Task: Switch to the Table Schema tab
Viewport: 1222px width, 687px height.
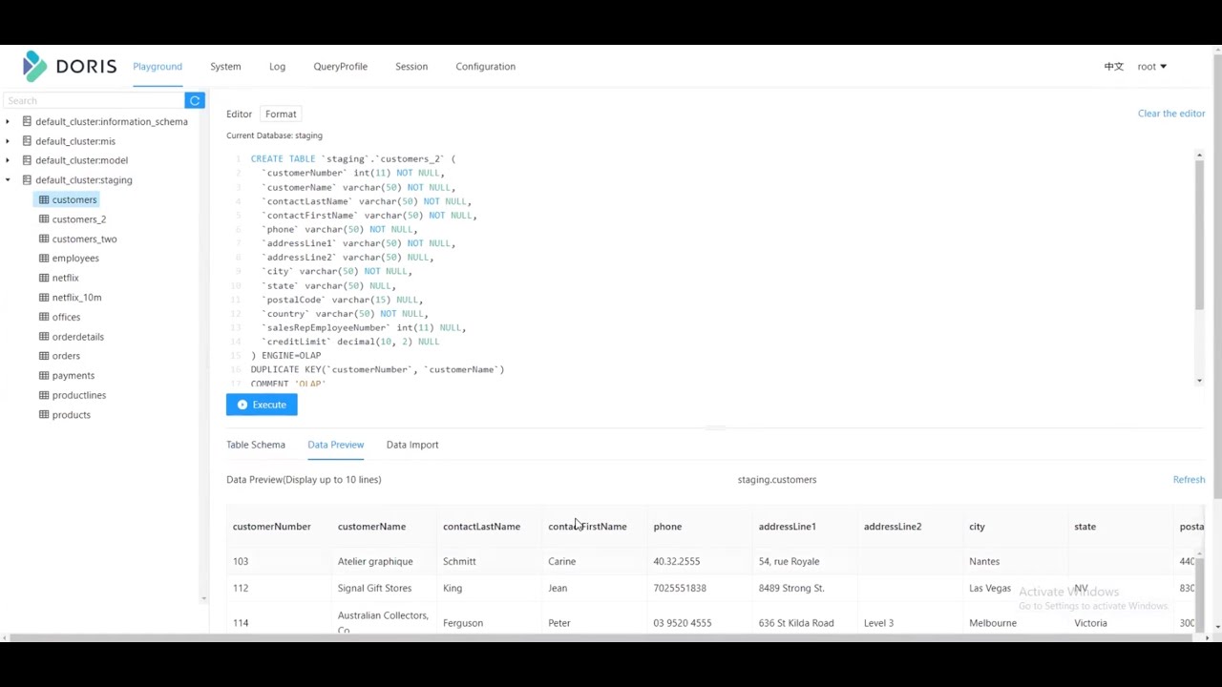Action: tap(256, 445)
